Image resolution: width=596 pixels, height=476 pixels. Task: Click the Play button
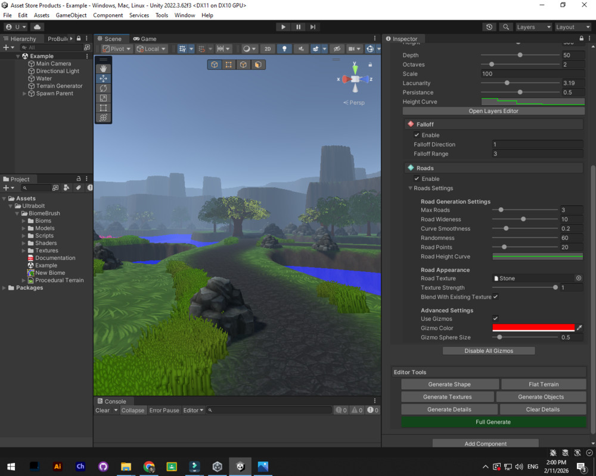(x=283, y=27)
